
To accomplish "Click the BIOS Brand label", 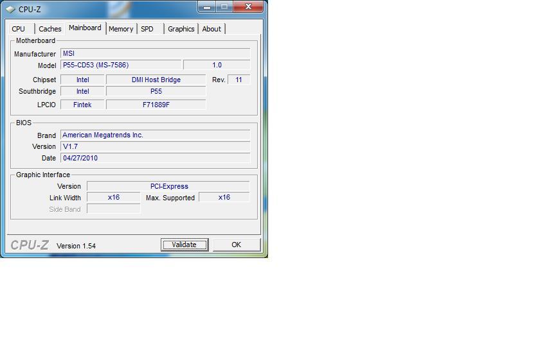I will 46,135.
